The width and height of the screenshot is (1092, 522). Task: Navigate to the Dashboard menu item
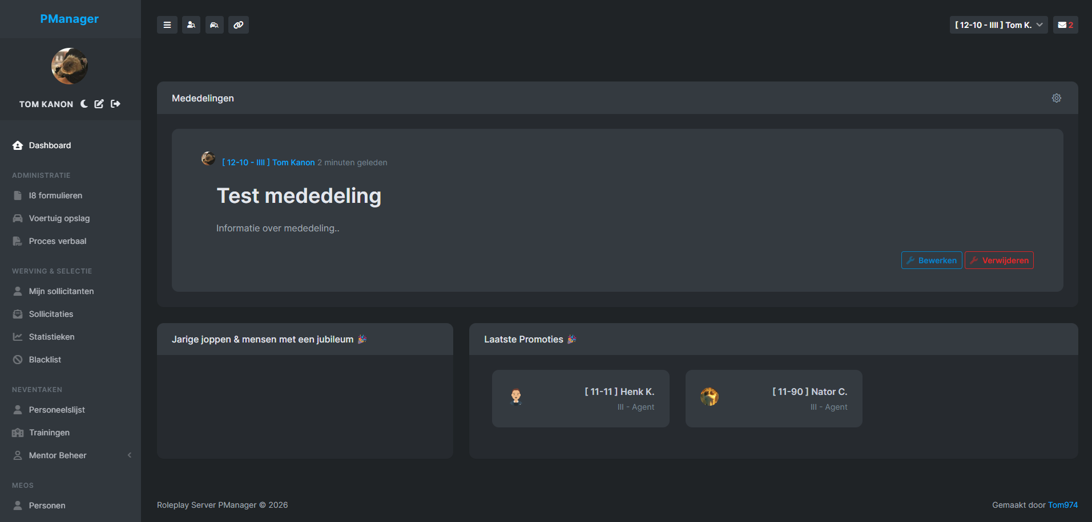click(50, 145)
